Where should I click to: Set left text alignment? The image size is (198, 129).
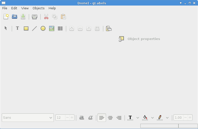click(x=102, y=118)
